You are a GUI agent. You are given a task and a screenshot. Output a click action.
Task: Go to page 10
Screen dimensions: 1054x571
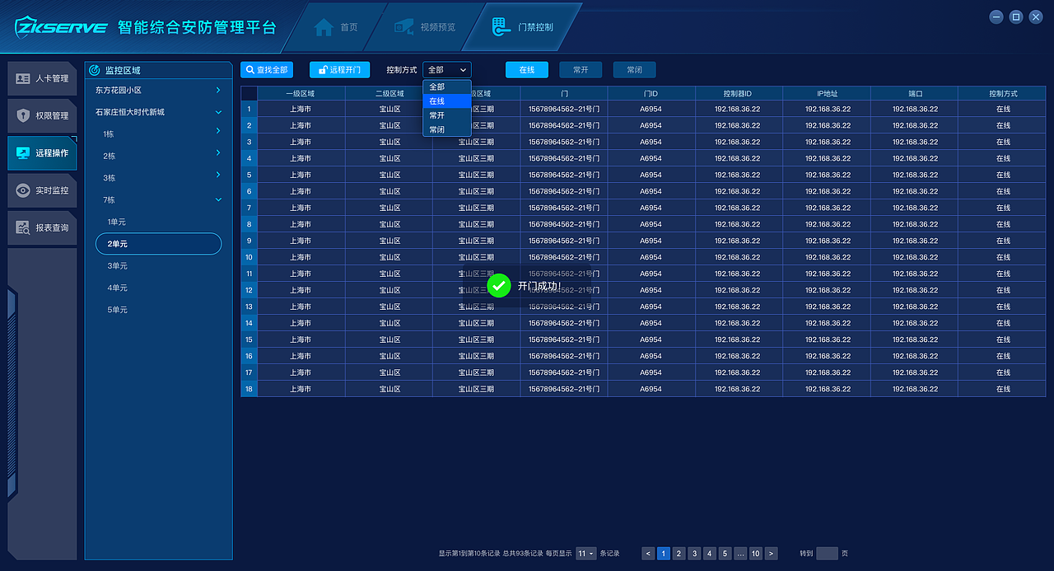(755, 554)
